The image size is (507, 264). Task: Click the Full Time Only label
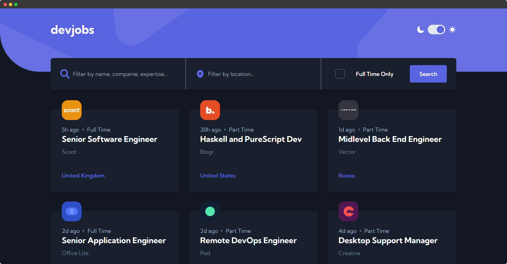[x=374, y=74]
